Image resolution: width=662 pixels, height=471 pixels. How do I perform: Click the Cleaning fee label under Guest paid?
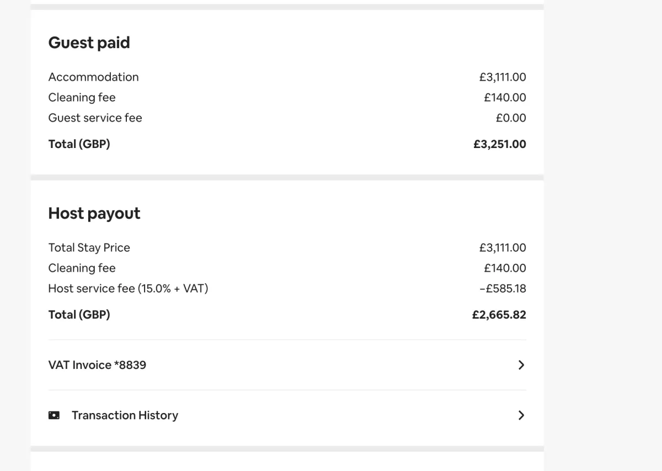point(82,97)
